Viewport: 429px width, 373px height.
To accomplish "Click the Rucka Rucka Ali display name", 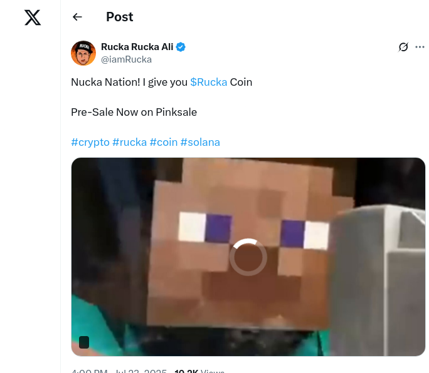I will coord(137,47).
